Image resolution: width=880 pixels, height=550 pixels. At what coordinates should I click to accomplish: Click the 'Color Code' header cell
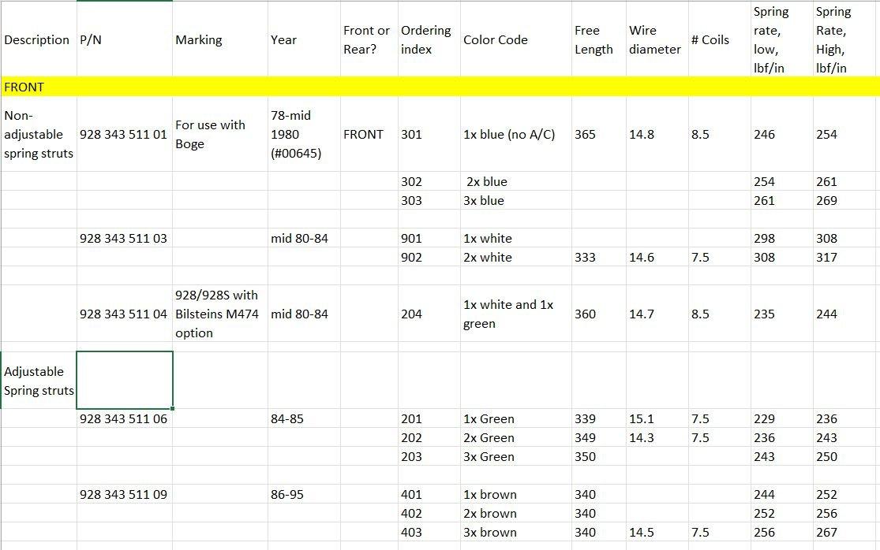tap(496, 39)
